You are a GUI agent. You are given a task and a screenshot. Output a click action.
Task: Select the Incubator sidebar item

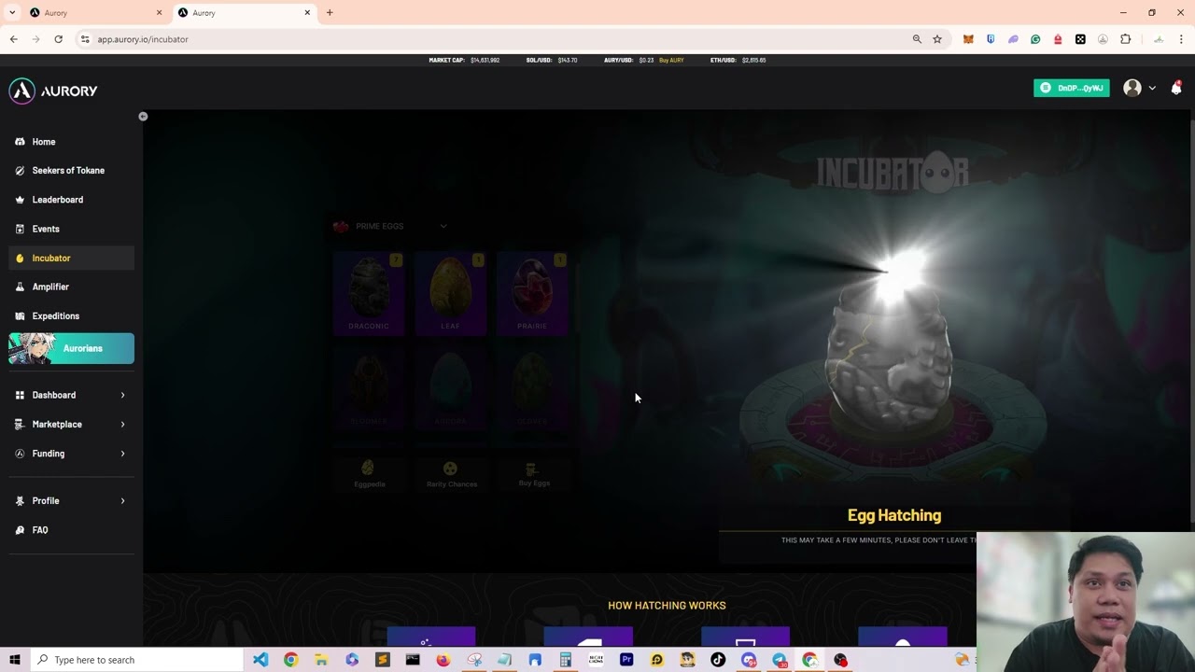[x=71, y=258]
